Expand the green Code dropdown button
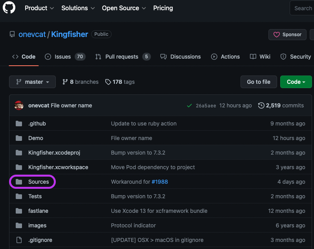314x249 pixels. point(296,82)
